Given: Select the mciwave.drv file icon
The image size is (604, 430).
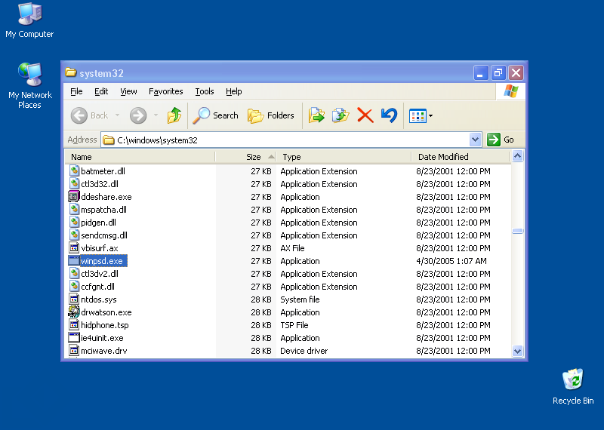Looking at the screenshot, I should pos(74,350).
